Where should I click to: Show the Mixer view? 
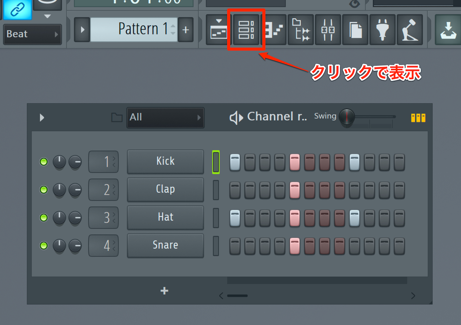[x=328, y=30]
